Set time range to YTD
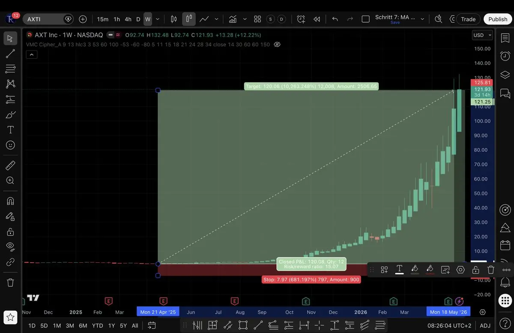 (97, 326)
